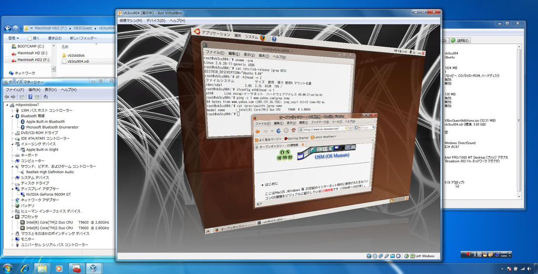The height and width of the screenshot is (274, 538).
Task: Open 操作(A) menu in Device Manager
Action: coord(34,90)
